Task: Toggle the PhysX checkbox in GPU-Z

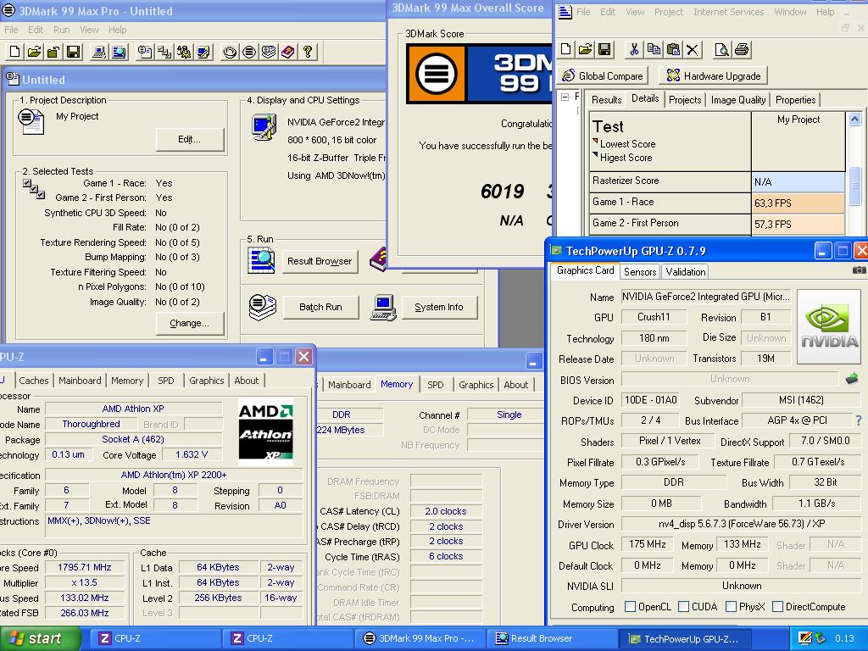Action: 731,607
